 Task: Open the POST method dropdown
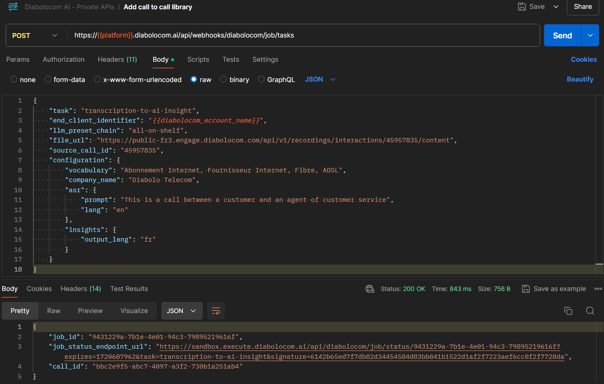click(35, 36)
